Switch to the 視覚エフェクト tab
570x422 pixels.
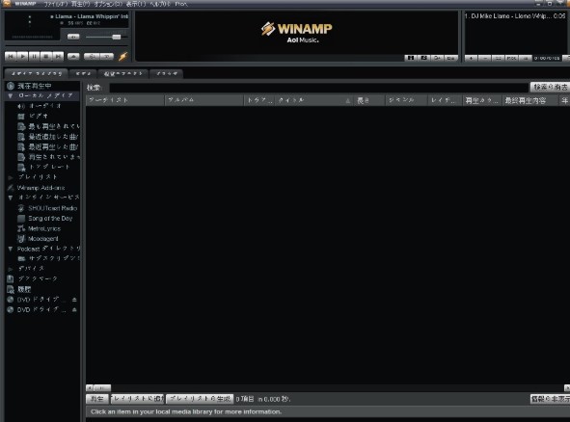pyautogui.click(x=123, y=74)
